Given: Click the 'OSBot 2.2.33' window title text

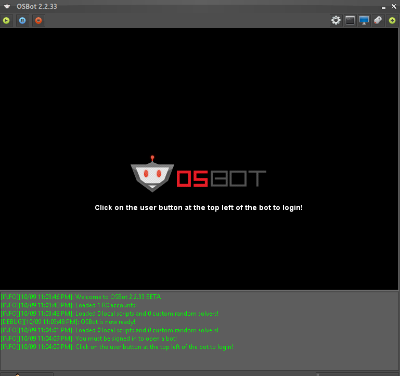Looking at the screenshot, I should point(37,6).
